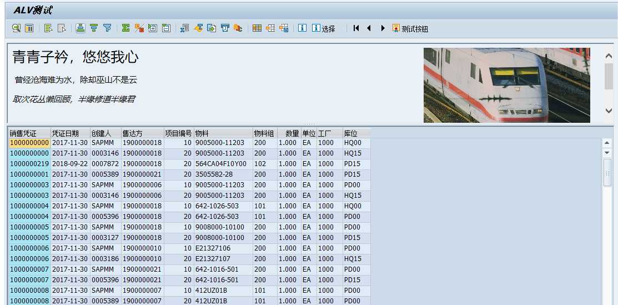
Task: Select creator cell 0003186
Action: (x=105, y=259)
